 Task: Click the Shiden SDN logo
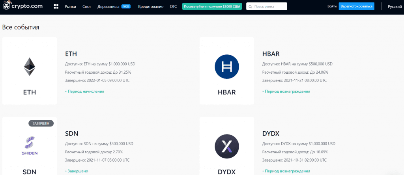[29, 146]
